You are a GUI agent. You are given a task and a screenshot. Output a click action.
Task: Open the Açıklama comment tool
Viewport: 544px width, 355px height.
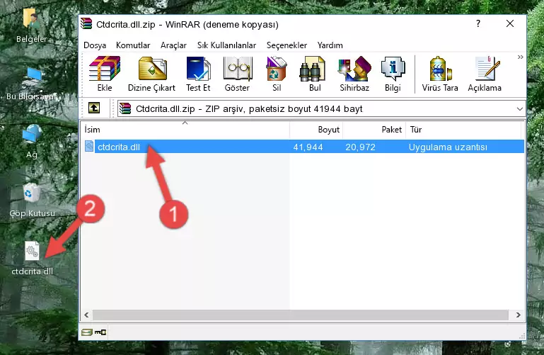click(485, 74)
